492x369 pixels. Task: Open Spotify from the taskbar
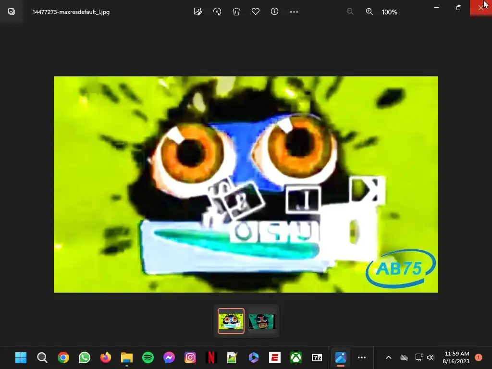pyautogui.click(x=148, y=357)
